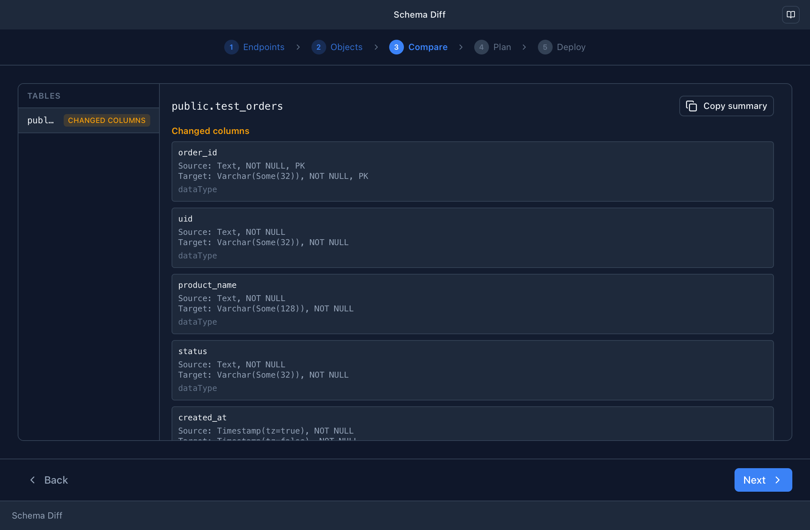Select step 4 number circle

coord(481,47)
